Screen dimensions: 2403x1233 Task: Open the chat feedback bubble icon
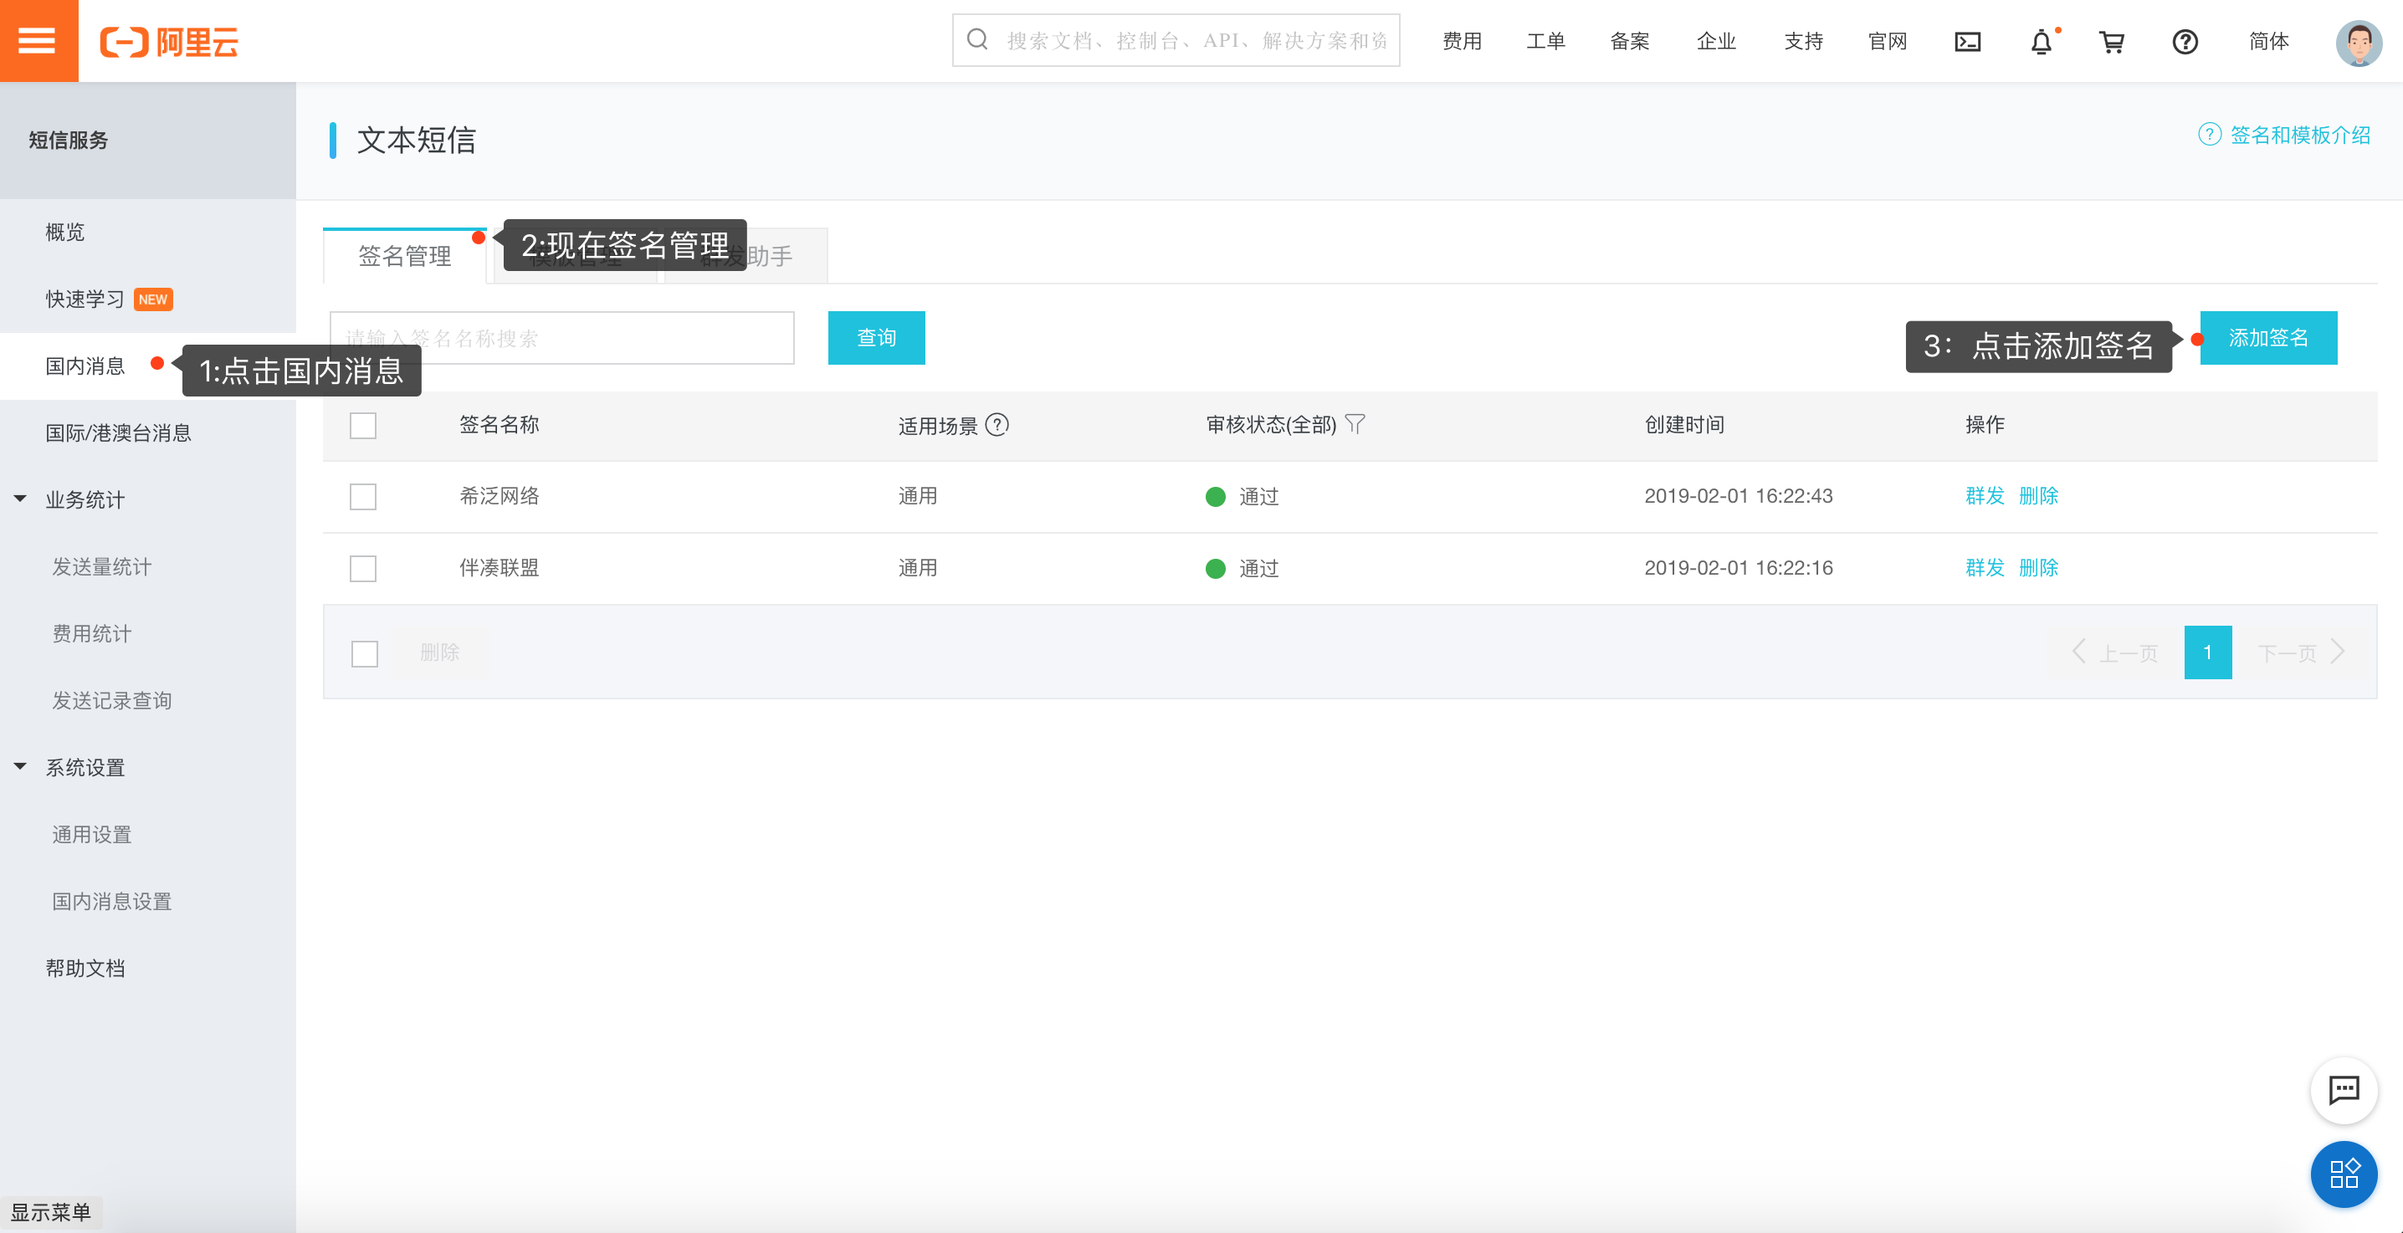pos(2344,1090)
